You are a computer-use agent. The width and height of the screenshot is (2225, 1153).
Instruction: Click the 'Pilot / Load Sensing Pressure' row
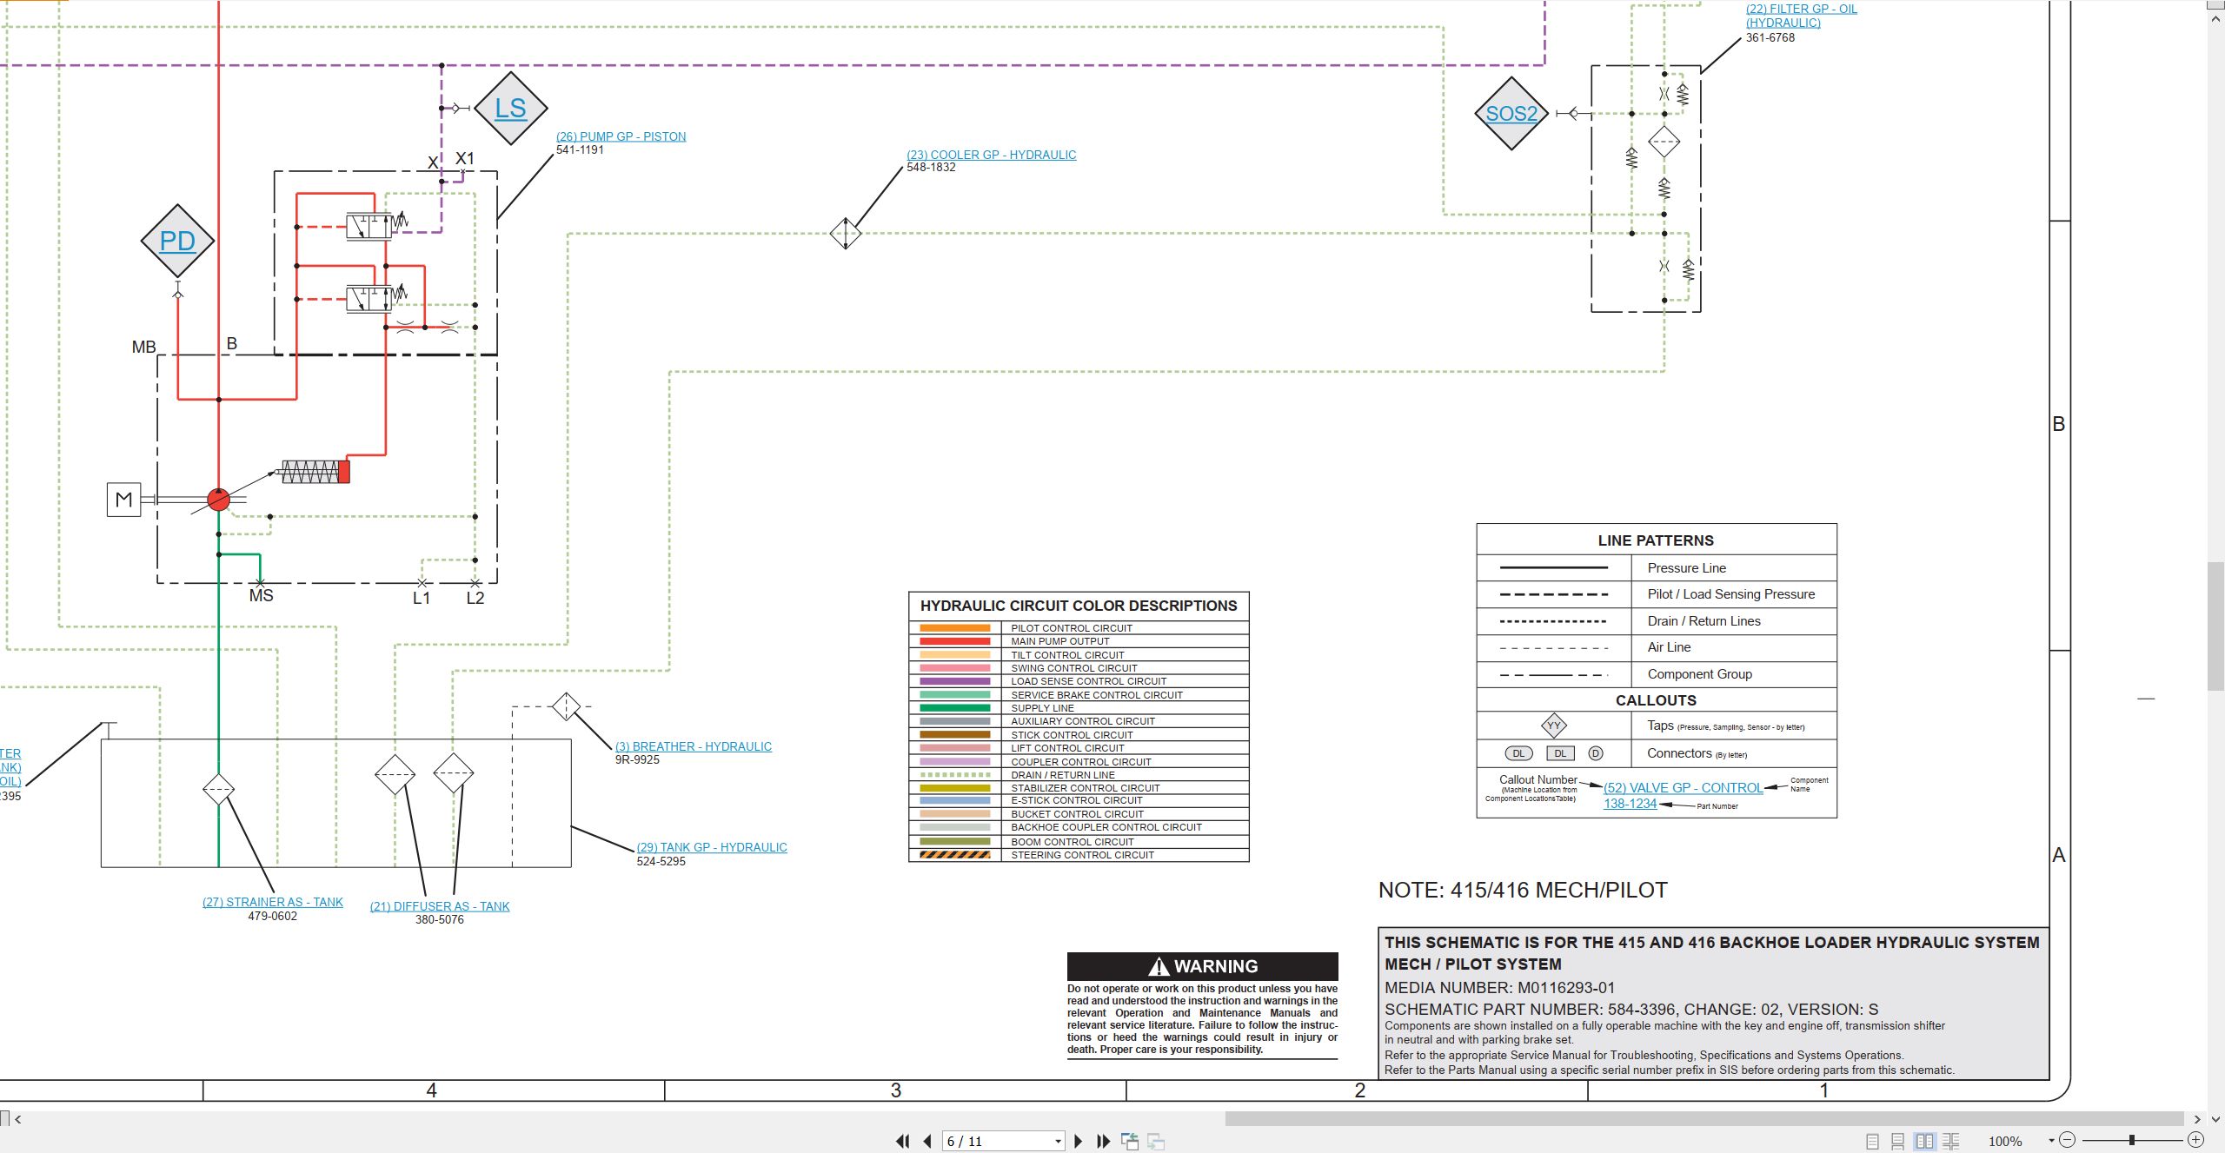[x=1656, y=594]
